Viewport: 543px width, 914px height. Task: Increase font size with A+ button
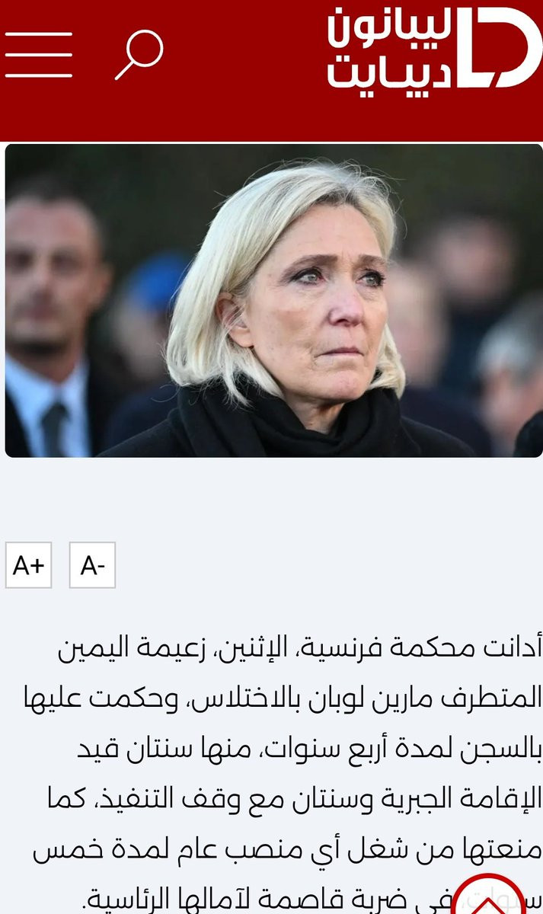28,565
